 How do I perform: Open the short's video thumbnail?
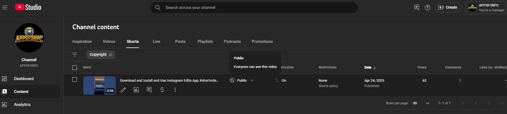99,85
